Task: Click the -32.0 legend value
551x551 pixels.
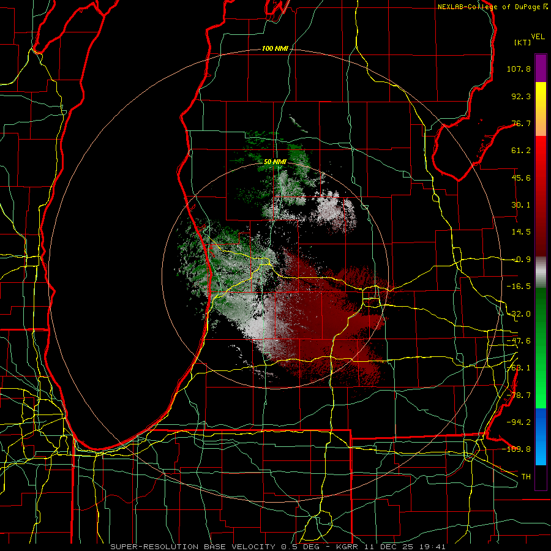Action: pyautogui.click(x=519, y=314)
